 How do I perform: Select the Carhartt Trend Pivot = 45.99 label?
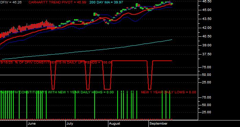(57, 2)
